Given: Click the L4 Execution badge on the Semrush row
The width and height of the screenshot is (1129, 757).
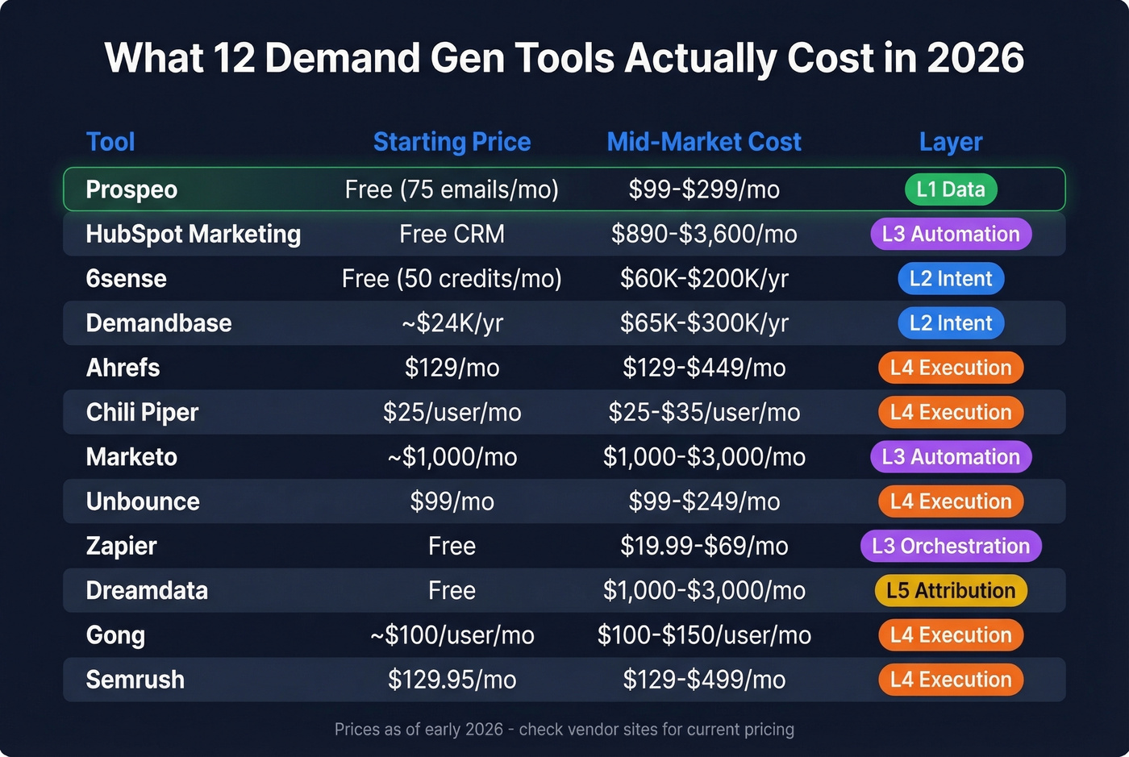Looking at the screenshot, I should coord(951,680).
